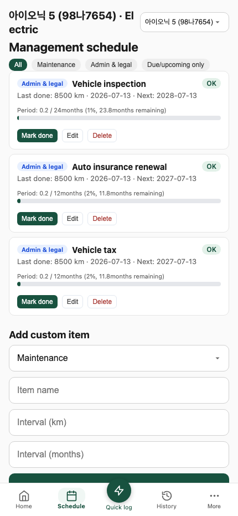The image size is (238, 516).
Task: Click the Interval (km) input
Action: (x=119, y=422)
